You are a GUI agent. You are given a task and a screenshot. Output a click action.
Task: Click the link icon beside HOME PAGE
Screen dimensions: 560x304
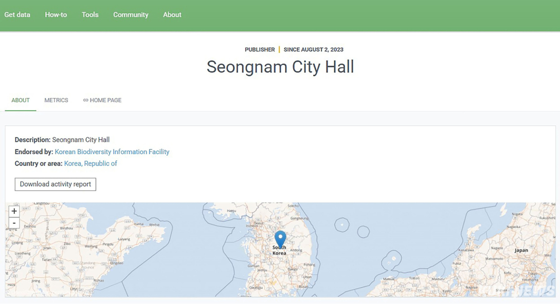click(85, 100)
